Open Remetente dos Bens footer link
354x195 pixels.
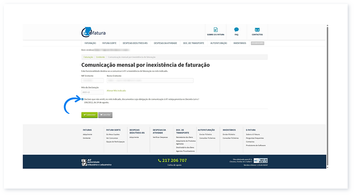tap(185, 137)
